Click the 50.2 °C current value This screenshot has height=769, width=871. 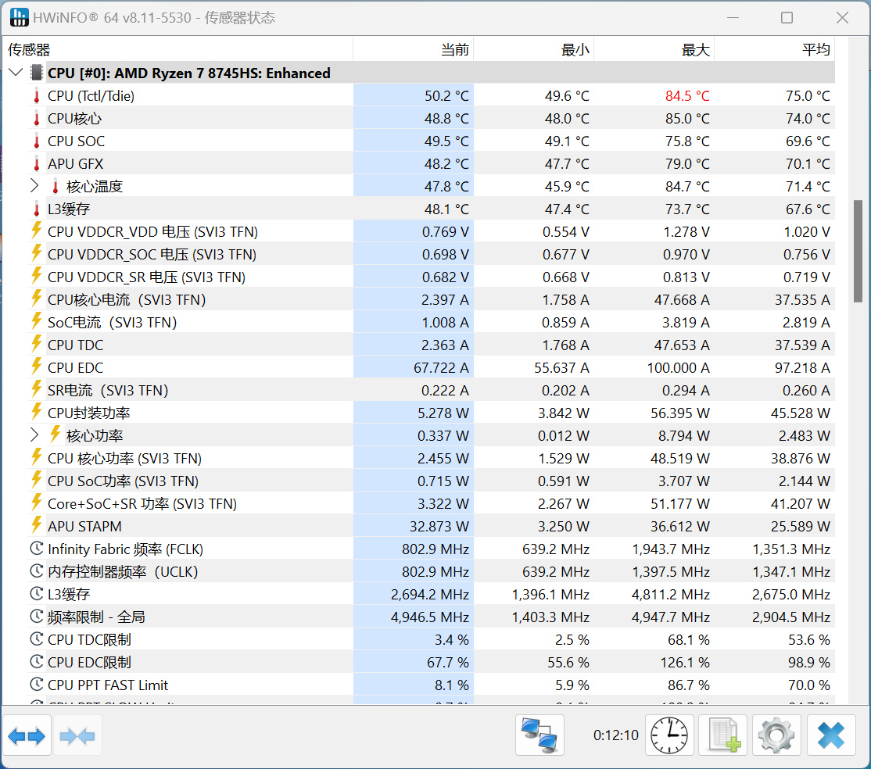click(446, 96)
